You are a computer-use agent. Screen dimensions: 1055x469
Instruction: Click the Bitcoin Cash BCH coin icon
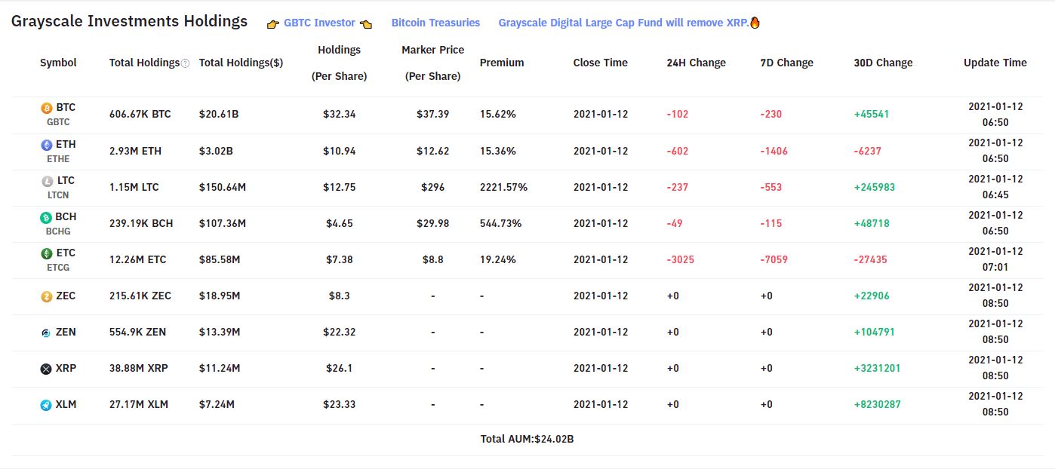coord(47,217)
